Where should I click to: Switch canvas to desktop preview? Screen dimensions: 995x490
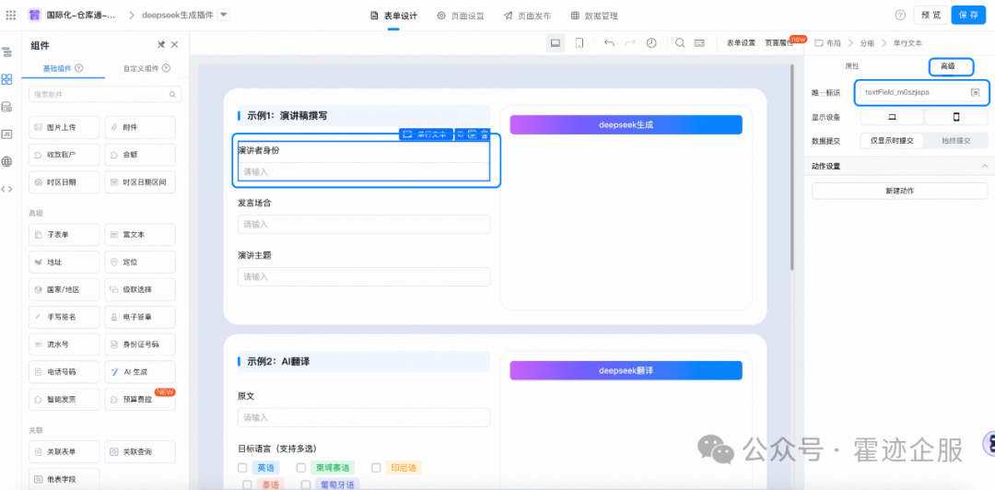click(x=556, y=42)
